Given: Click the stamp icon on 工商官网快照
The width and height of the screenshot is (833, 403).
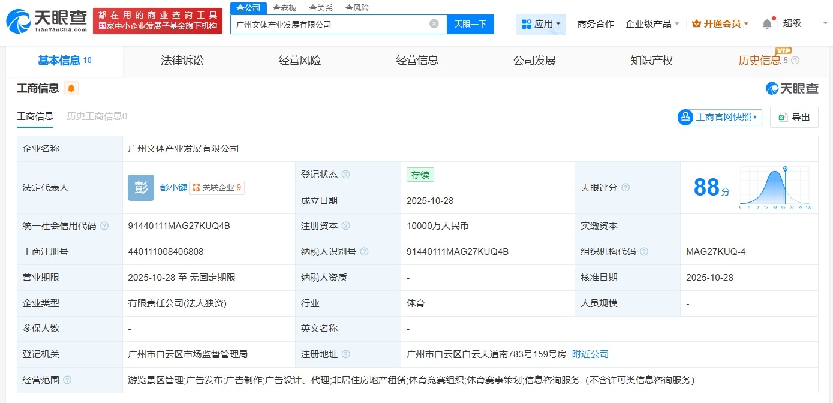Looking at the screenshot, I should 685,116.
